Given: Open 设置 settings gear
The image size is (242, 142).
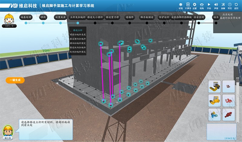Looking at the screenshot, I should 195,6.
